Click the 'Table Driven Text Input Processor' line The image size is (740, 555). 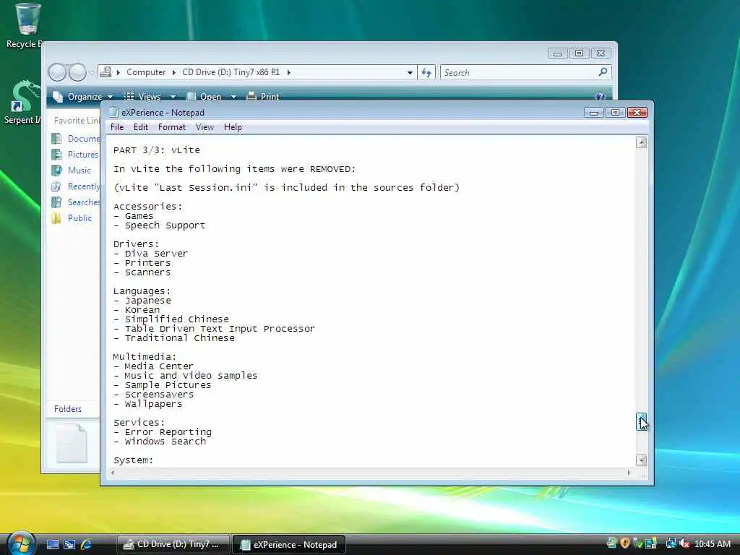click(214, 329)
